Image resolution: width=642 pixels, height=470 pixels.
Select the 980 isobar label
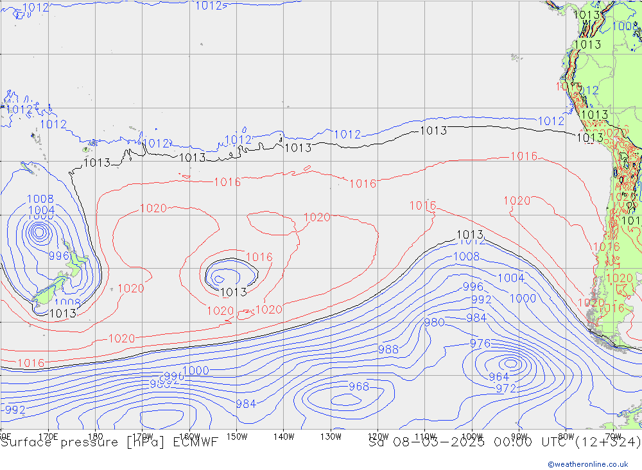point(434,323)
